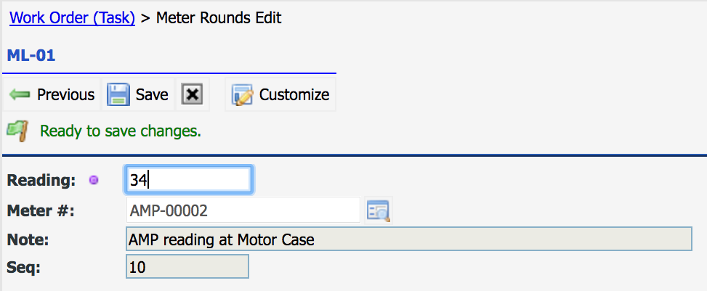Open the Customize button
The width and height of the screenshot is (707, 291).
(x=294, y=95)
